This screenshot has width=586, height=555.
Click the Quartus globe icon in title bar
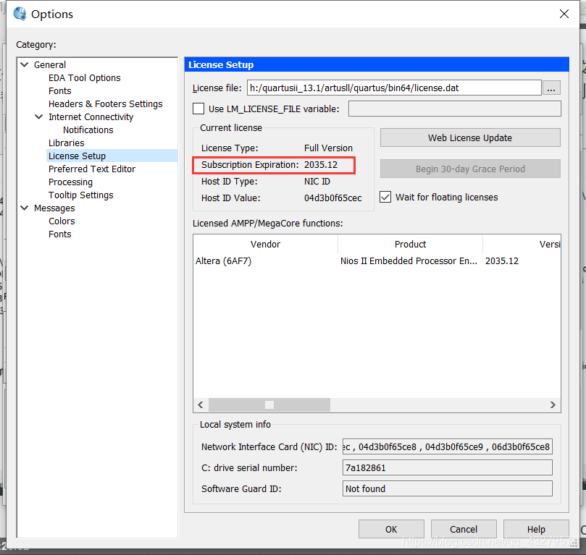(x=20, y=14)
